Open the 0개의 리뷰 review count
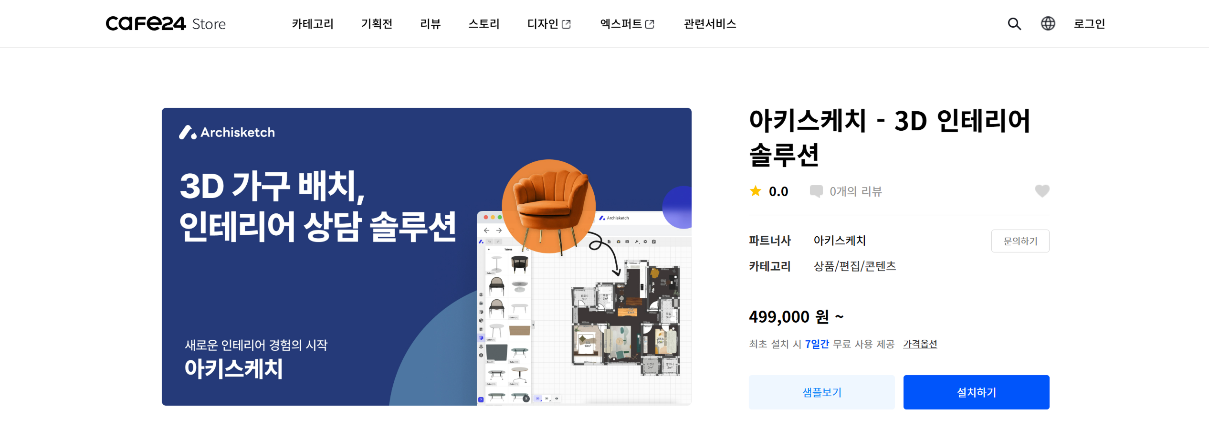Viewport: 1209px width, 440px height. tap(855, 191)
